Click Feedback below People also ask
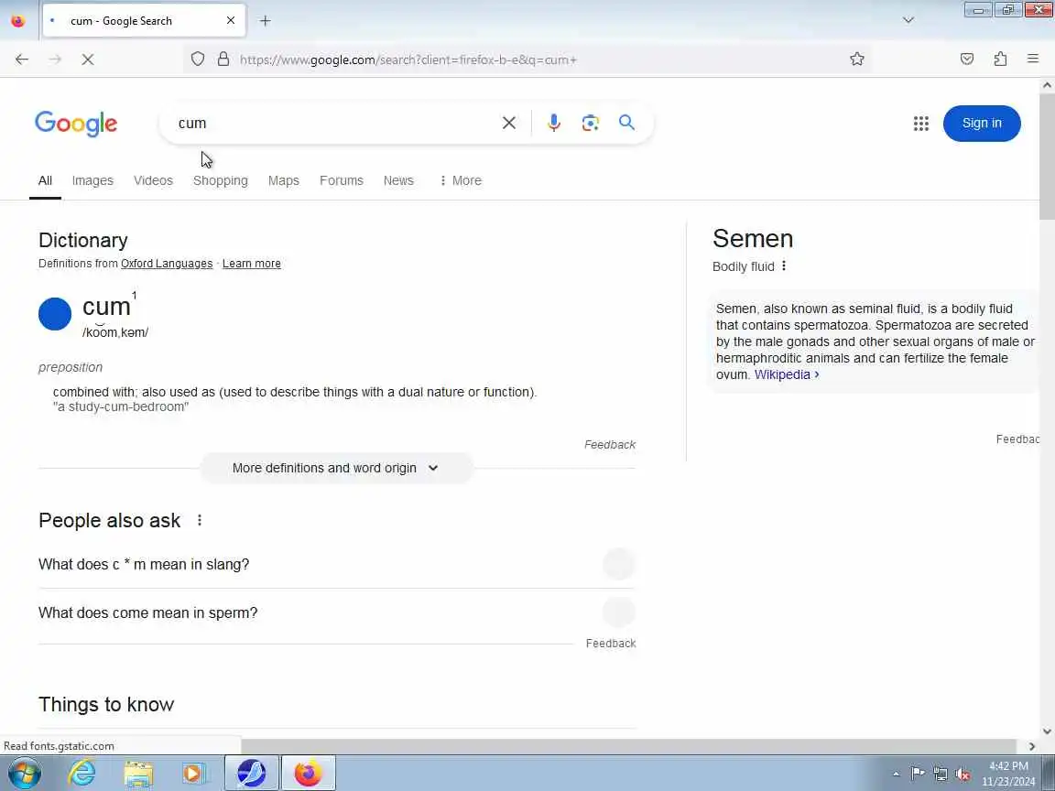The width and height of the screenshot is (1055, 791). coord(611,644)
